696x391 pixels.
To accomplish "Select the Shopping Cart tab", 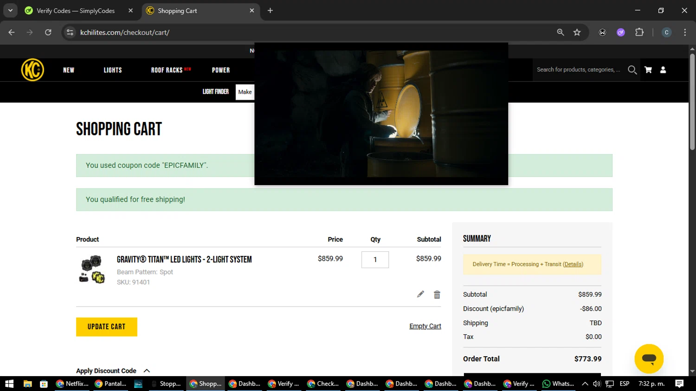I will point(200,11).
